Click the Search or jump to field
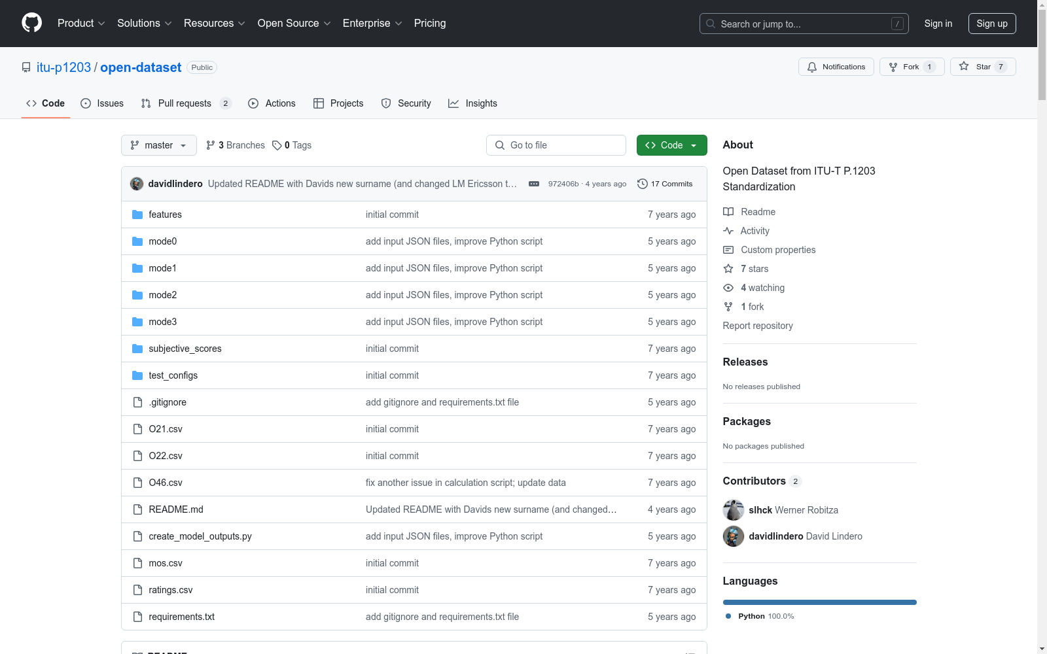Image resolution: width=1047 pixels, height=654 pixels. (x=804, y=24)
